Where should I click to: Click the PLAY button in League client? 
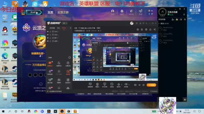(34, 12)
